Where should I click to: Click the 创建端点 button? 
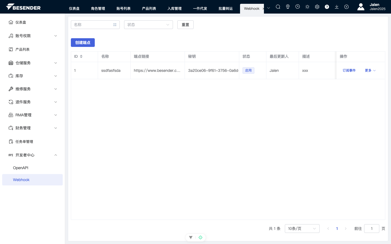pyautogui.click(x=83, y=43)
